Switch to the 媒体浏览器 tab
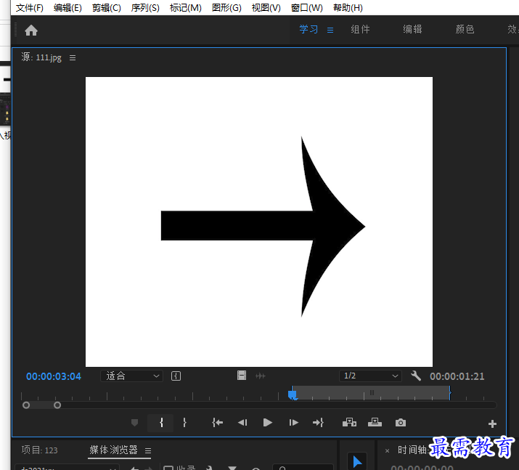This screenshot has height=470, width=519. point(113,450)
